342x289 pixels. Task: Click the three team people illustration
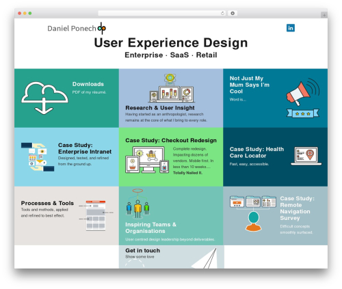[x=137, y=204]
